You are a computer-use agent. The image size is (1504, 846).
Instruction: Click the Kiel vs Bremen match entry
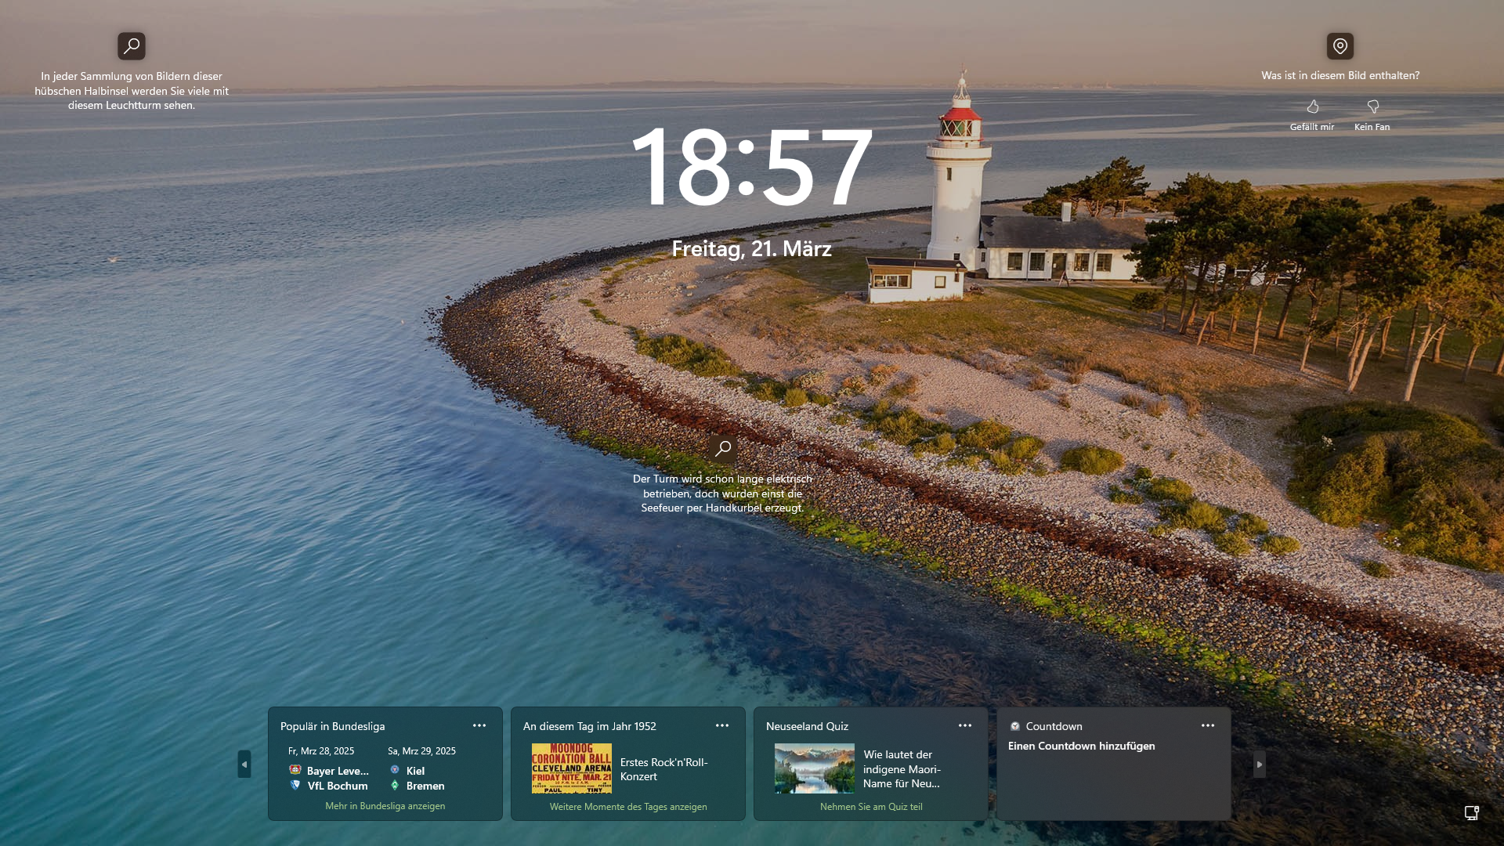tap(418, 778)
